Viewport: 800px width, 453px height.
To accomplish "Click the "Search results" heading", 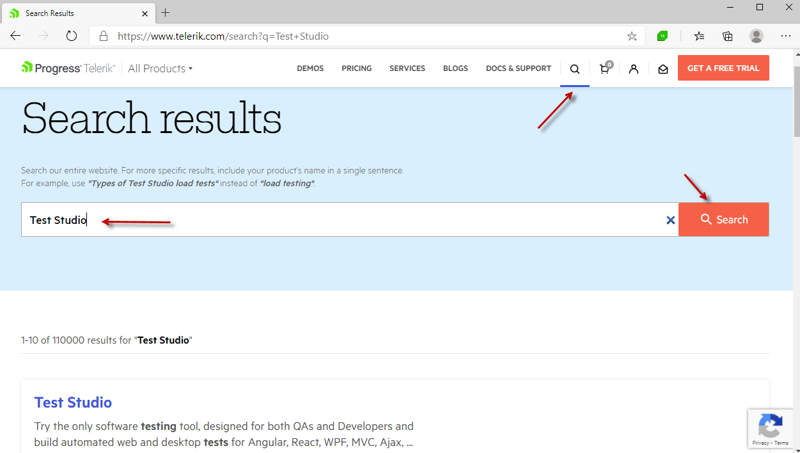I will click(152, 118).
